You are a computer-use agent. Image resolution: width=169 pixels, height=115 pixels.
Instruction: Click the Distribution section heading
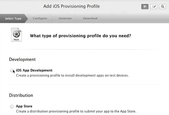21,95
